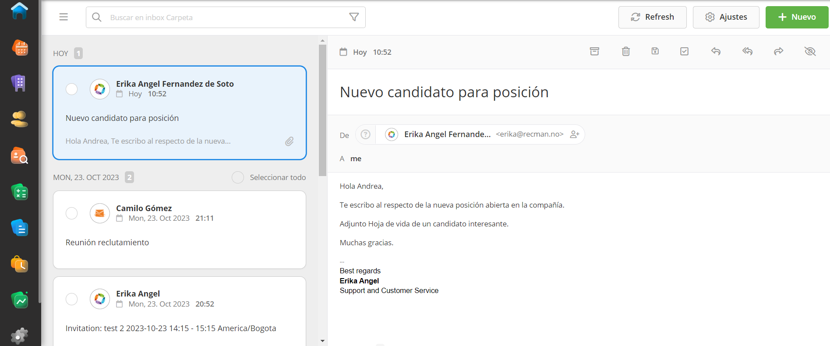830x346 pixels.
Task: Click the Buscar en inbox search field
Action: tap(219, 18)
